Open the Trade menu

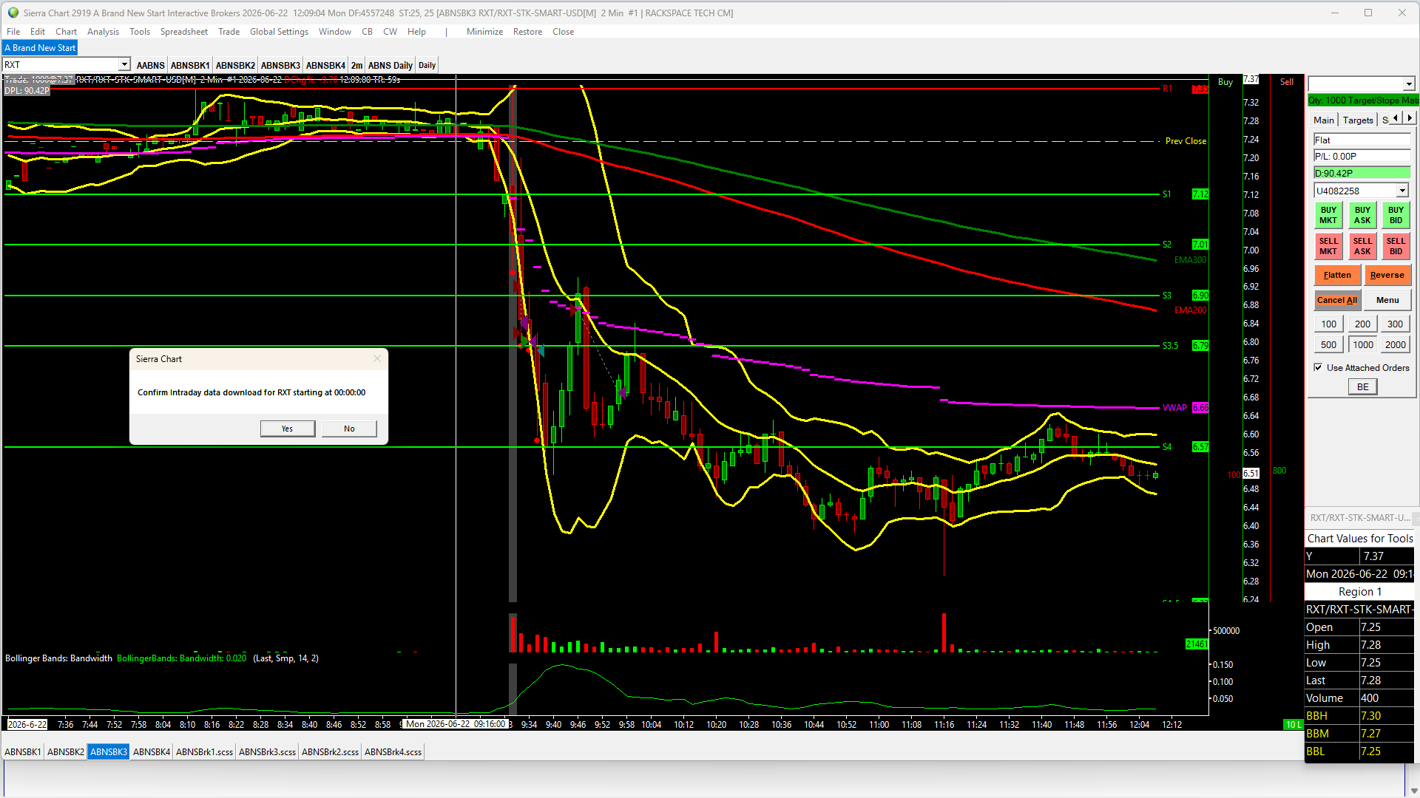pyautogui.click(x=229, y=32)
